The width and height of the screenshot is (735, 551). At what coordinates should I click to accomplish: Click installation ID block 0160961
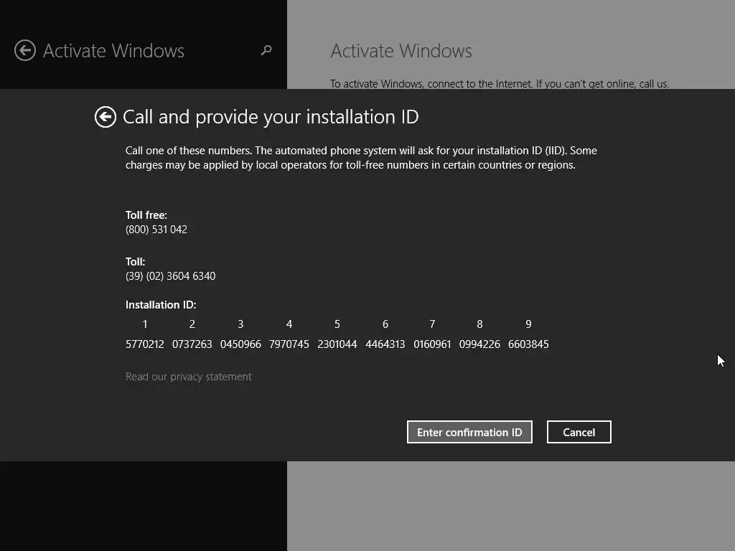click(432, 344)
